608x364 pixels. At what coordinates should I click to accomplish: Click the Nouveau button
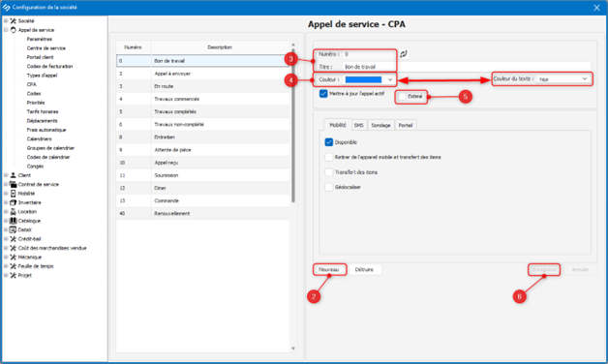(x=329, y=269)
